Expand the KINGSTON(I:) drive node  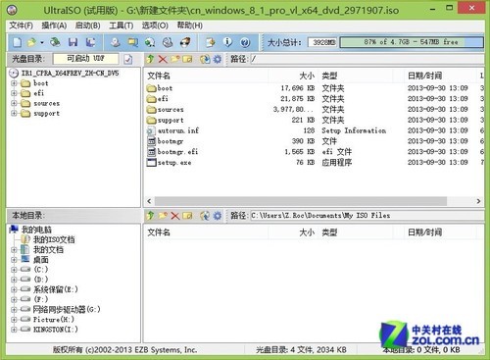pyautogui.click(x=14, y=330)
